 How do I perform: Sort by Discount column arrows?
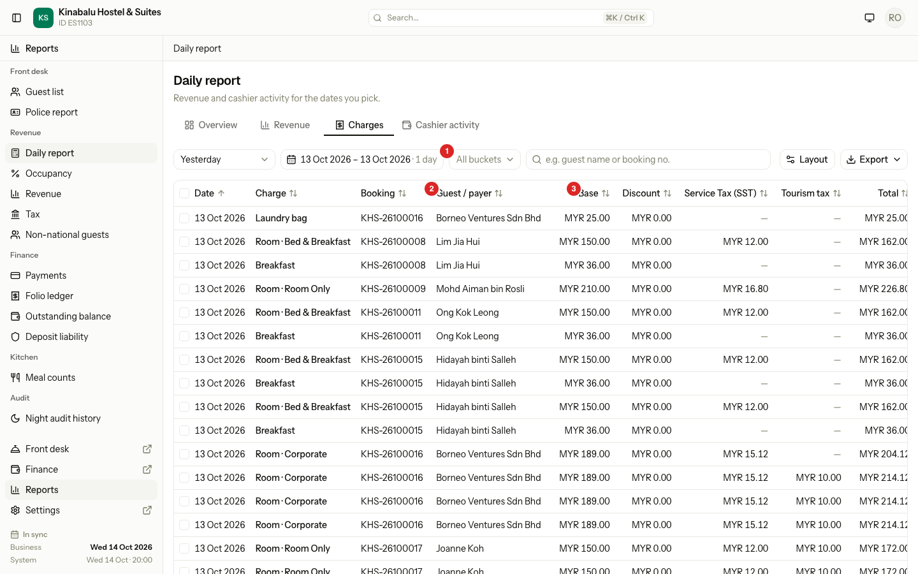[667, 193]
